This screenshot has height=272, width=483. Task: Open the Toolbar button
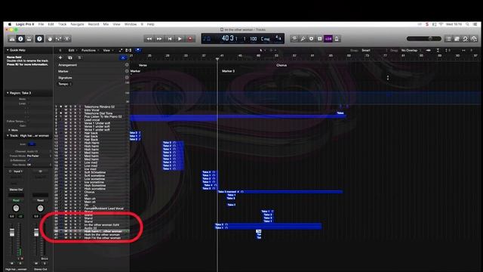coord(29,39)
